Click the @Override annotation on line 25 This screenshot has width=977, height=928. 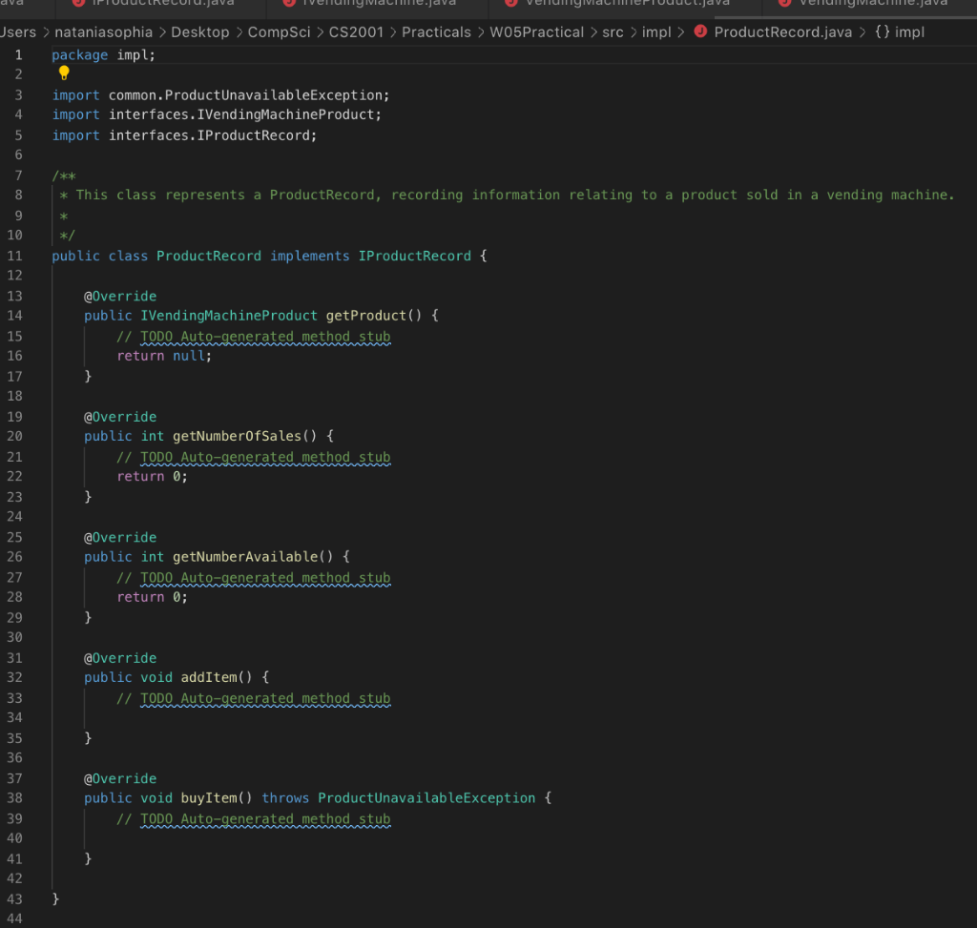(x=120, y=538)
